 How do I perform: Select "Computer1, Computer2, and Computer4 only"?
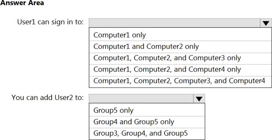[167, 69]
